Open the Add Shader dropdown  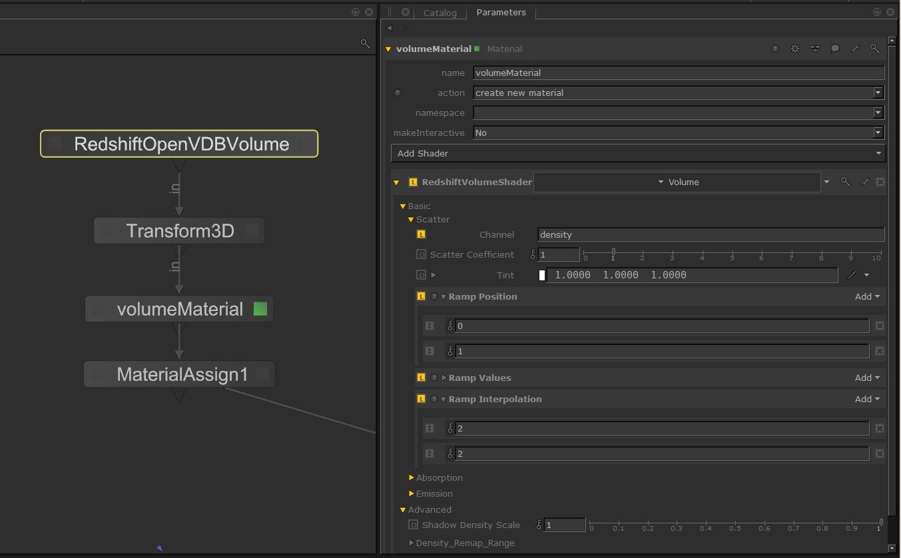637,153
